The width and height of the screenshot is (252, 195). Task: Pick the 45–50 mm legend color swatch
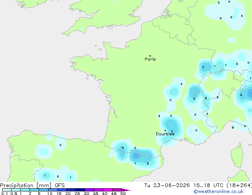117,190
